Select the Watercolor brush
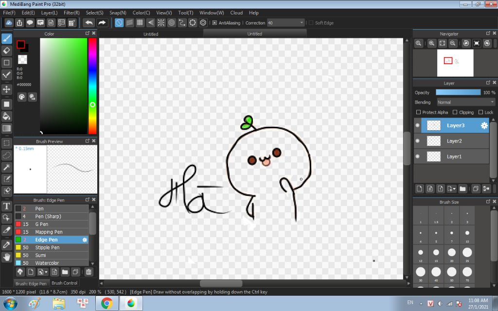Screen dimensions: 498x311 tap(52, 263)
